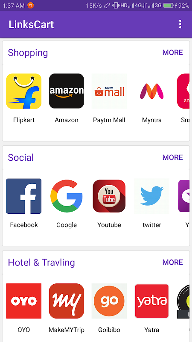Open the partially visible Yahoo icon

point(184,196)
